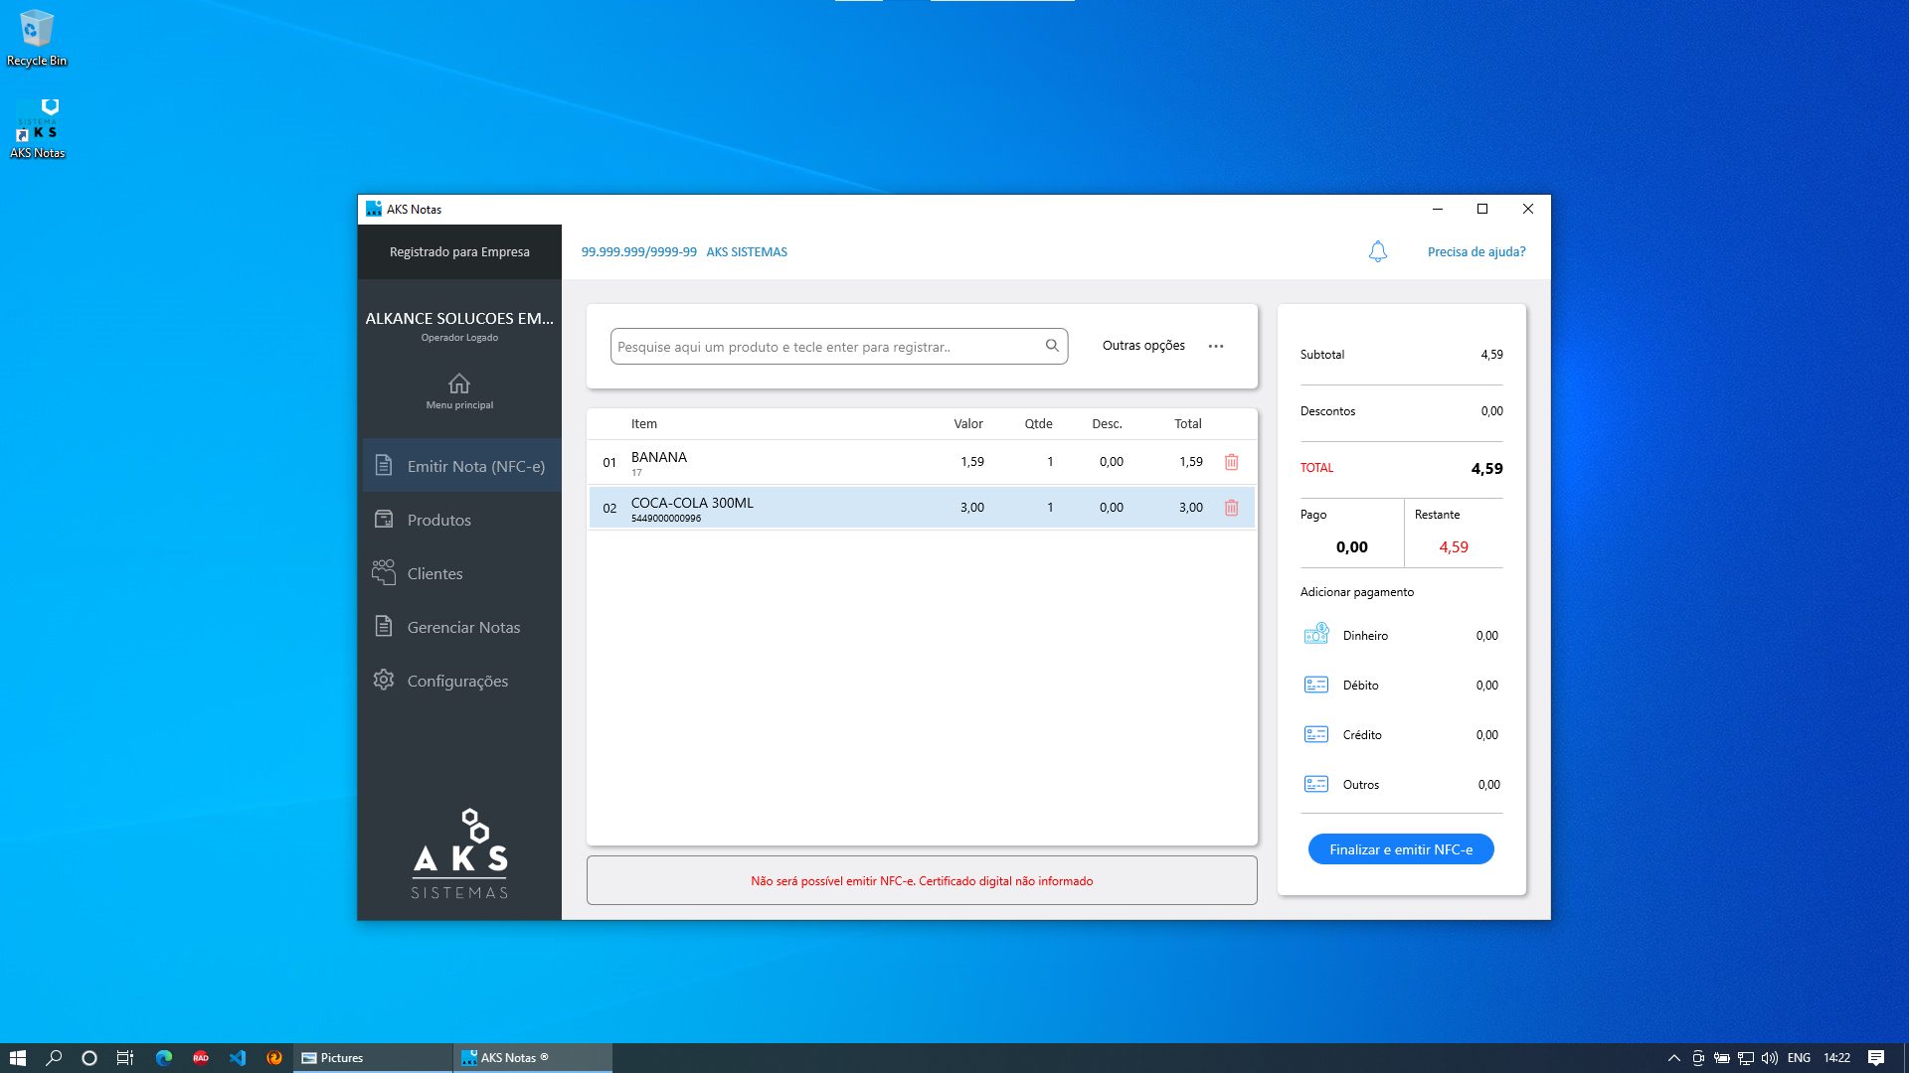Open taskbar search magnifier
Image resolution: width=1909 pixels, height=1073 pixels.
point(54,1058)
